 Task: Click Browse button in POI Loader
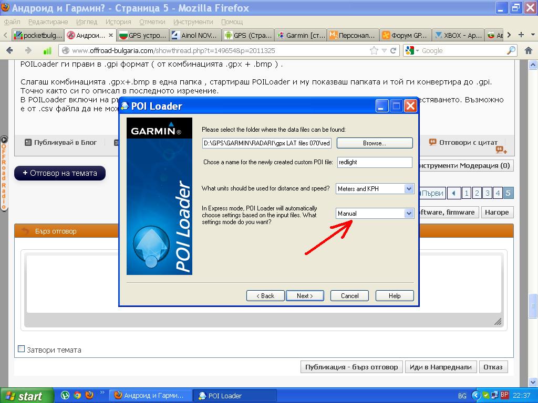click(x=374, y=143)
